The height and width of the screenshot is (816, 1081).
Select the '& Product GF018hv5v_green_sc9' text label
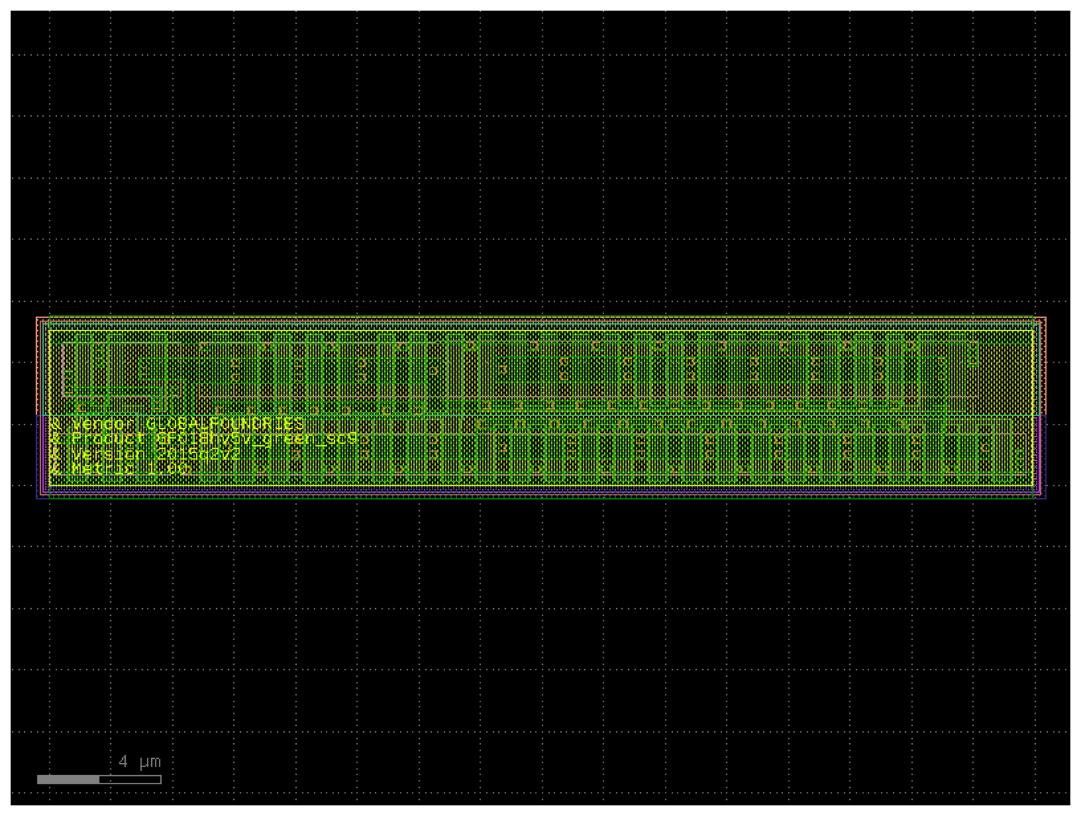click(204, 438)
